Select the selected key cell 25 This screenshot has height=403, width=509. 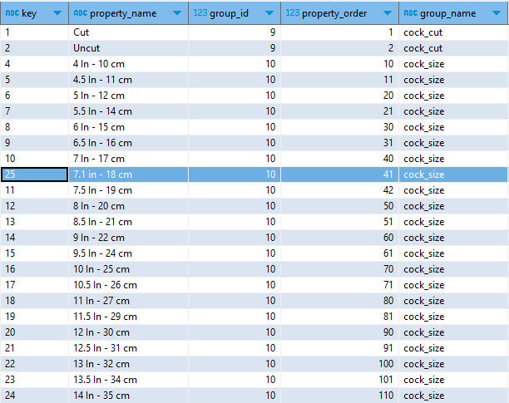tap(34, 174)
